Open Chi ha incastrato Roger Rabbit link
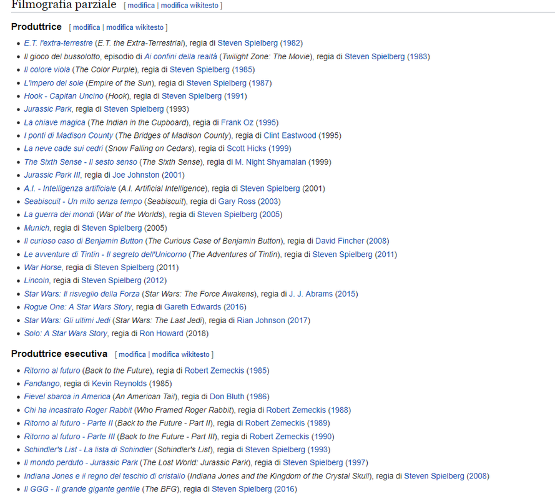This screenshot has height=499, width=555. [x=78, y=410]
